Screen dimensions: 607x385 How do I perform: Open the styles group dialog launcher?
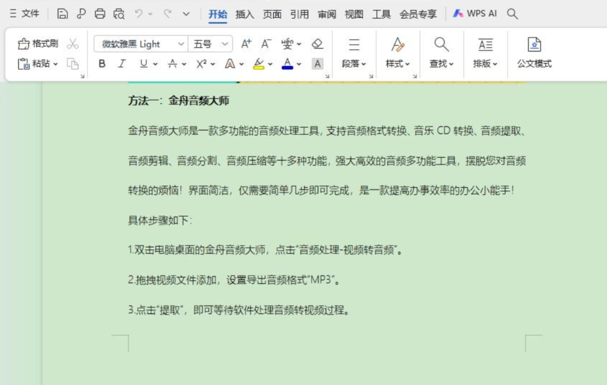click(x=415, y=76)
